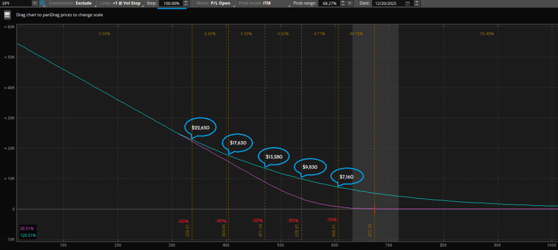The width and height of the screenshot is (558, 250).
Task: Click the +60K label on the P/L axis
Action: 9,27
